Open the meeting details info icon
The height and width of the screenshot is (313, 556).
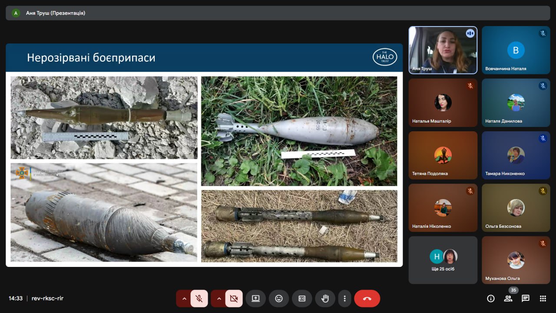click(x=491, y=298)
